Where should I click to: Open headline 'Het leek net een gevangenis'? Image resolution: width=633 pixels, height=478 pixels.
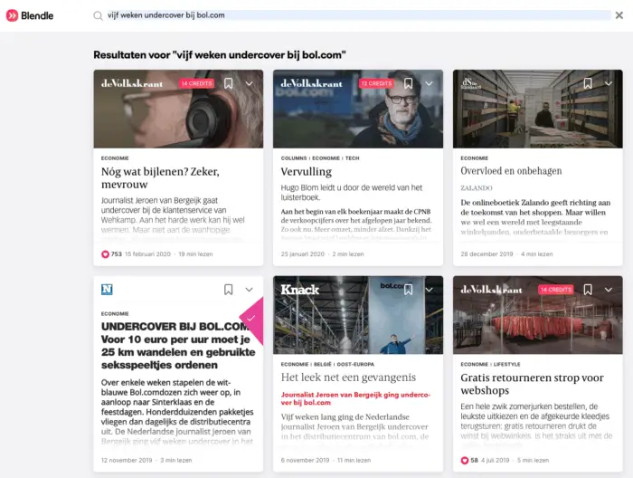348,378
